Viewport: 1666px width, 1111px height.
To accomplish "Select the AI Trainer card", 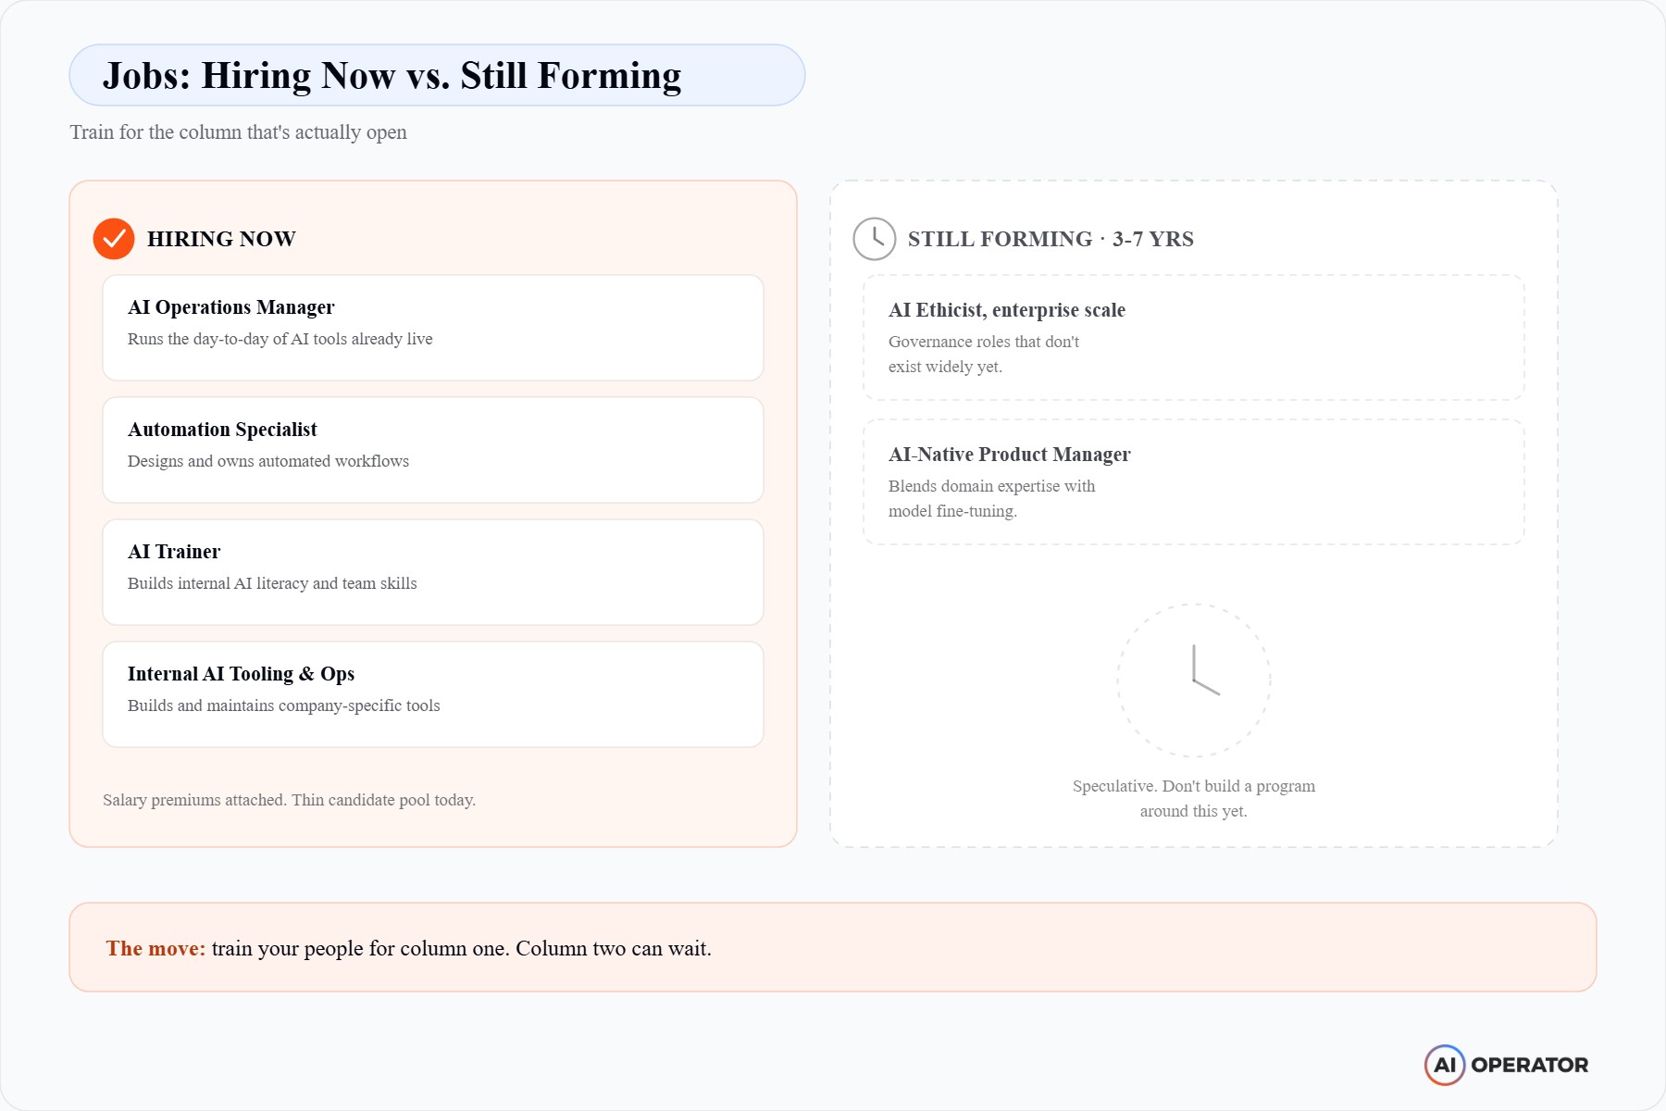I will (x=433, y=572).
